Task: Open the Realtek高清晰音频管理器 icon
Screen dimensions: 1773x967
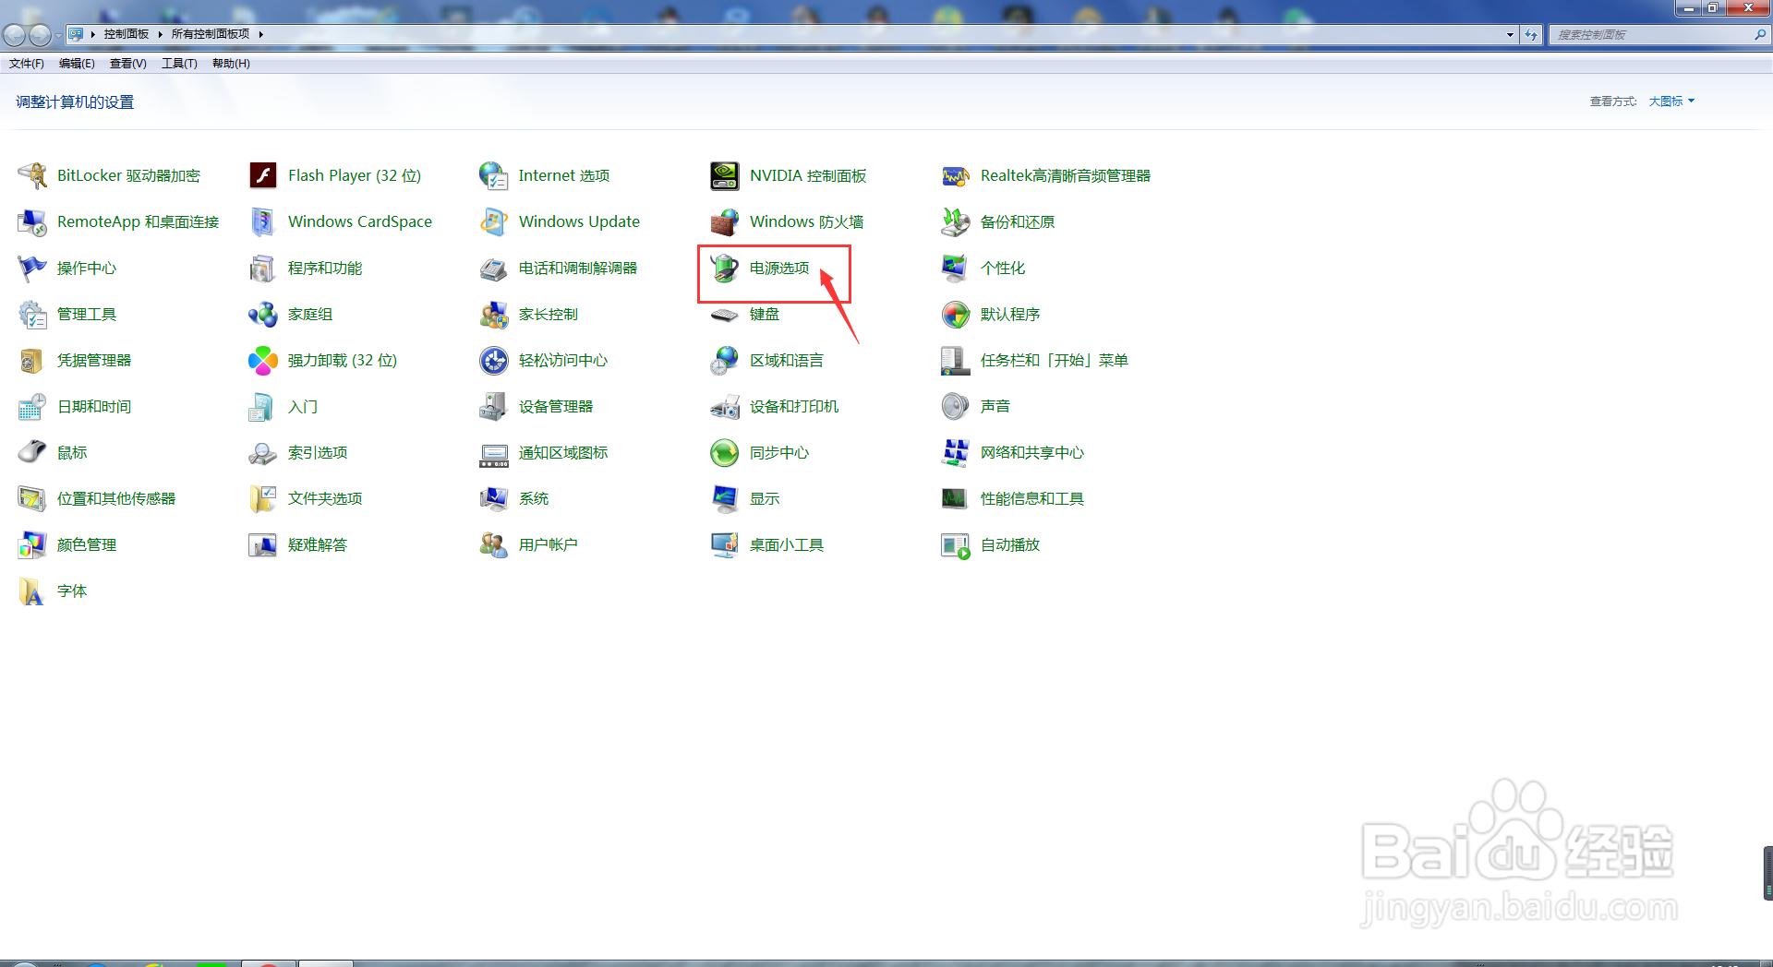Action: 956,175
